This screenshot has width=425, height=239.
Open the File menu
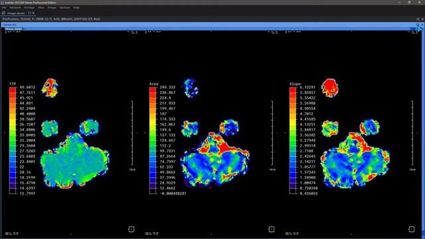(4, 7)
